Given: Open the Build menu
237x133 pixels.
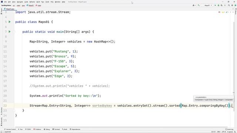Looking at the screenshot, I should pyautogui.click(x=38, y=2).
